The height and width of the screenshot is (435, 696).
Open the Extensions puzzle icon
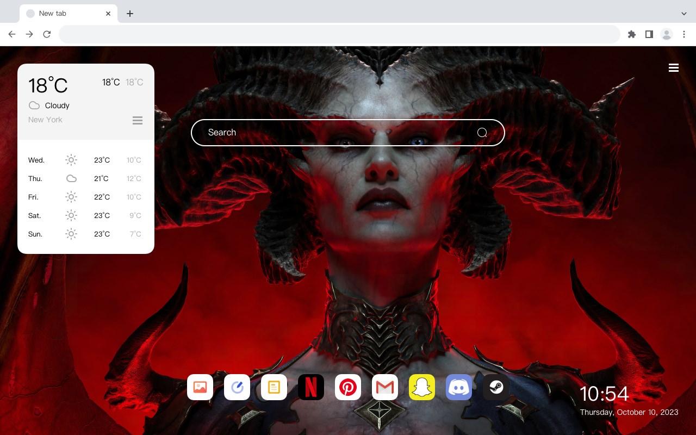[x=632, y=34]
